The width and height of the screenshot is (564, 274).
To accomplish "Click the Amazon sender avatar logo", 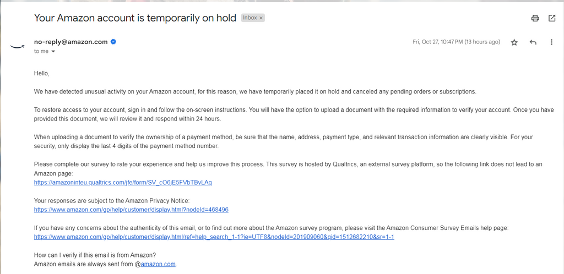I will pyautogui.click(x=17, y=46).
